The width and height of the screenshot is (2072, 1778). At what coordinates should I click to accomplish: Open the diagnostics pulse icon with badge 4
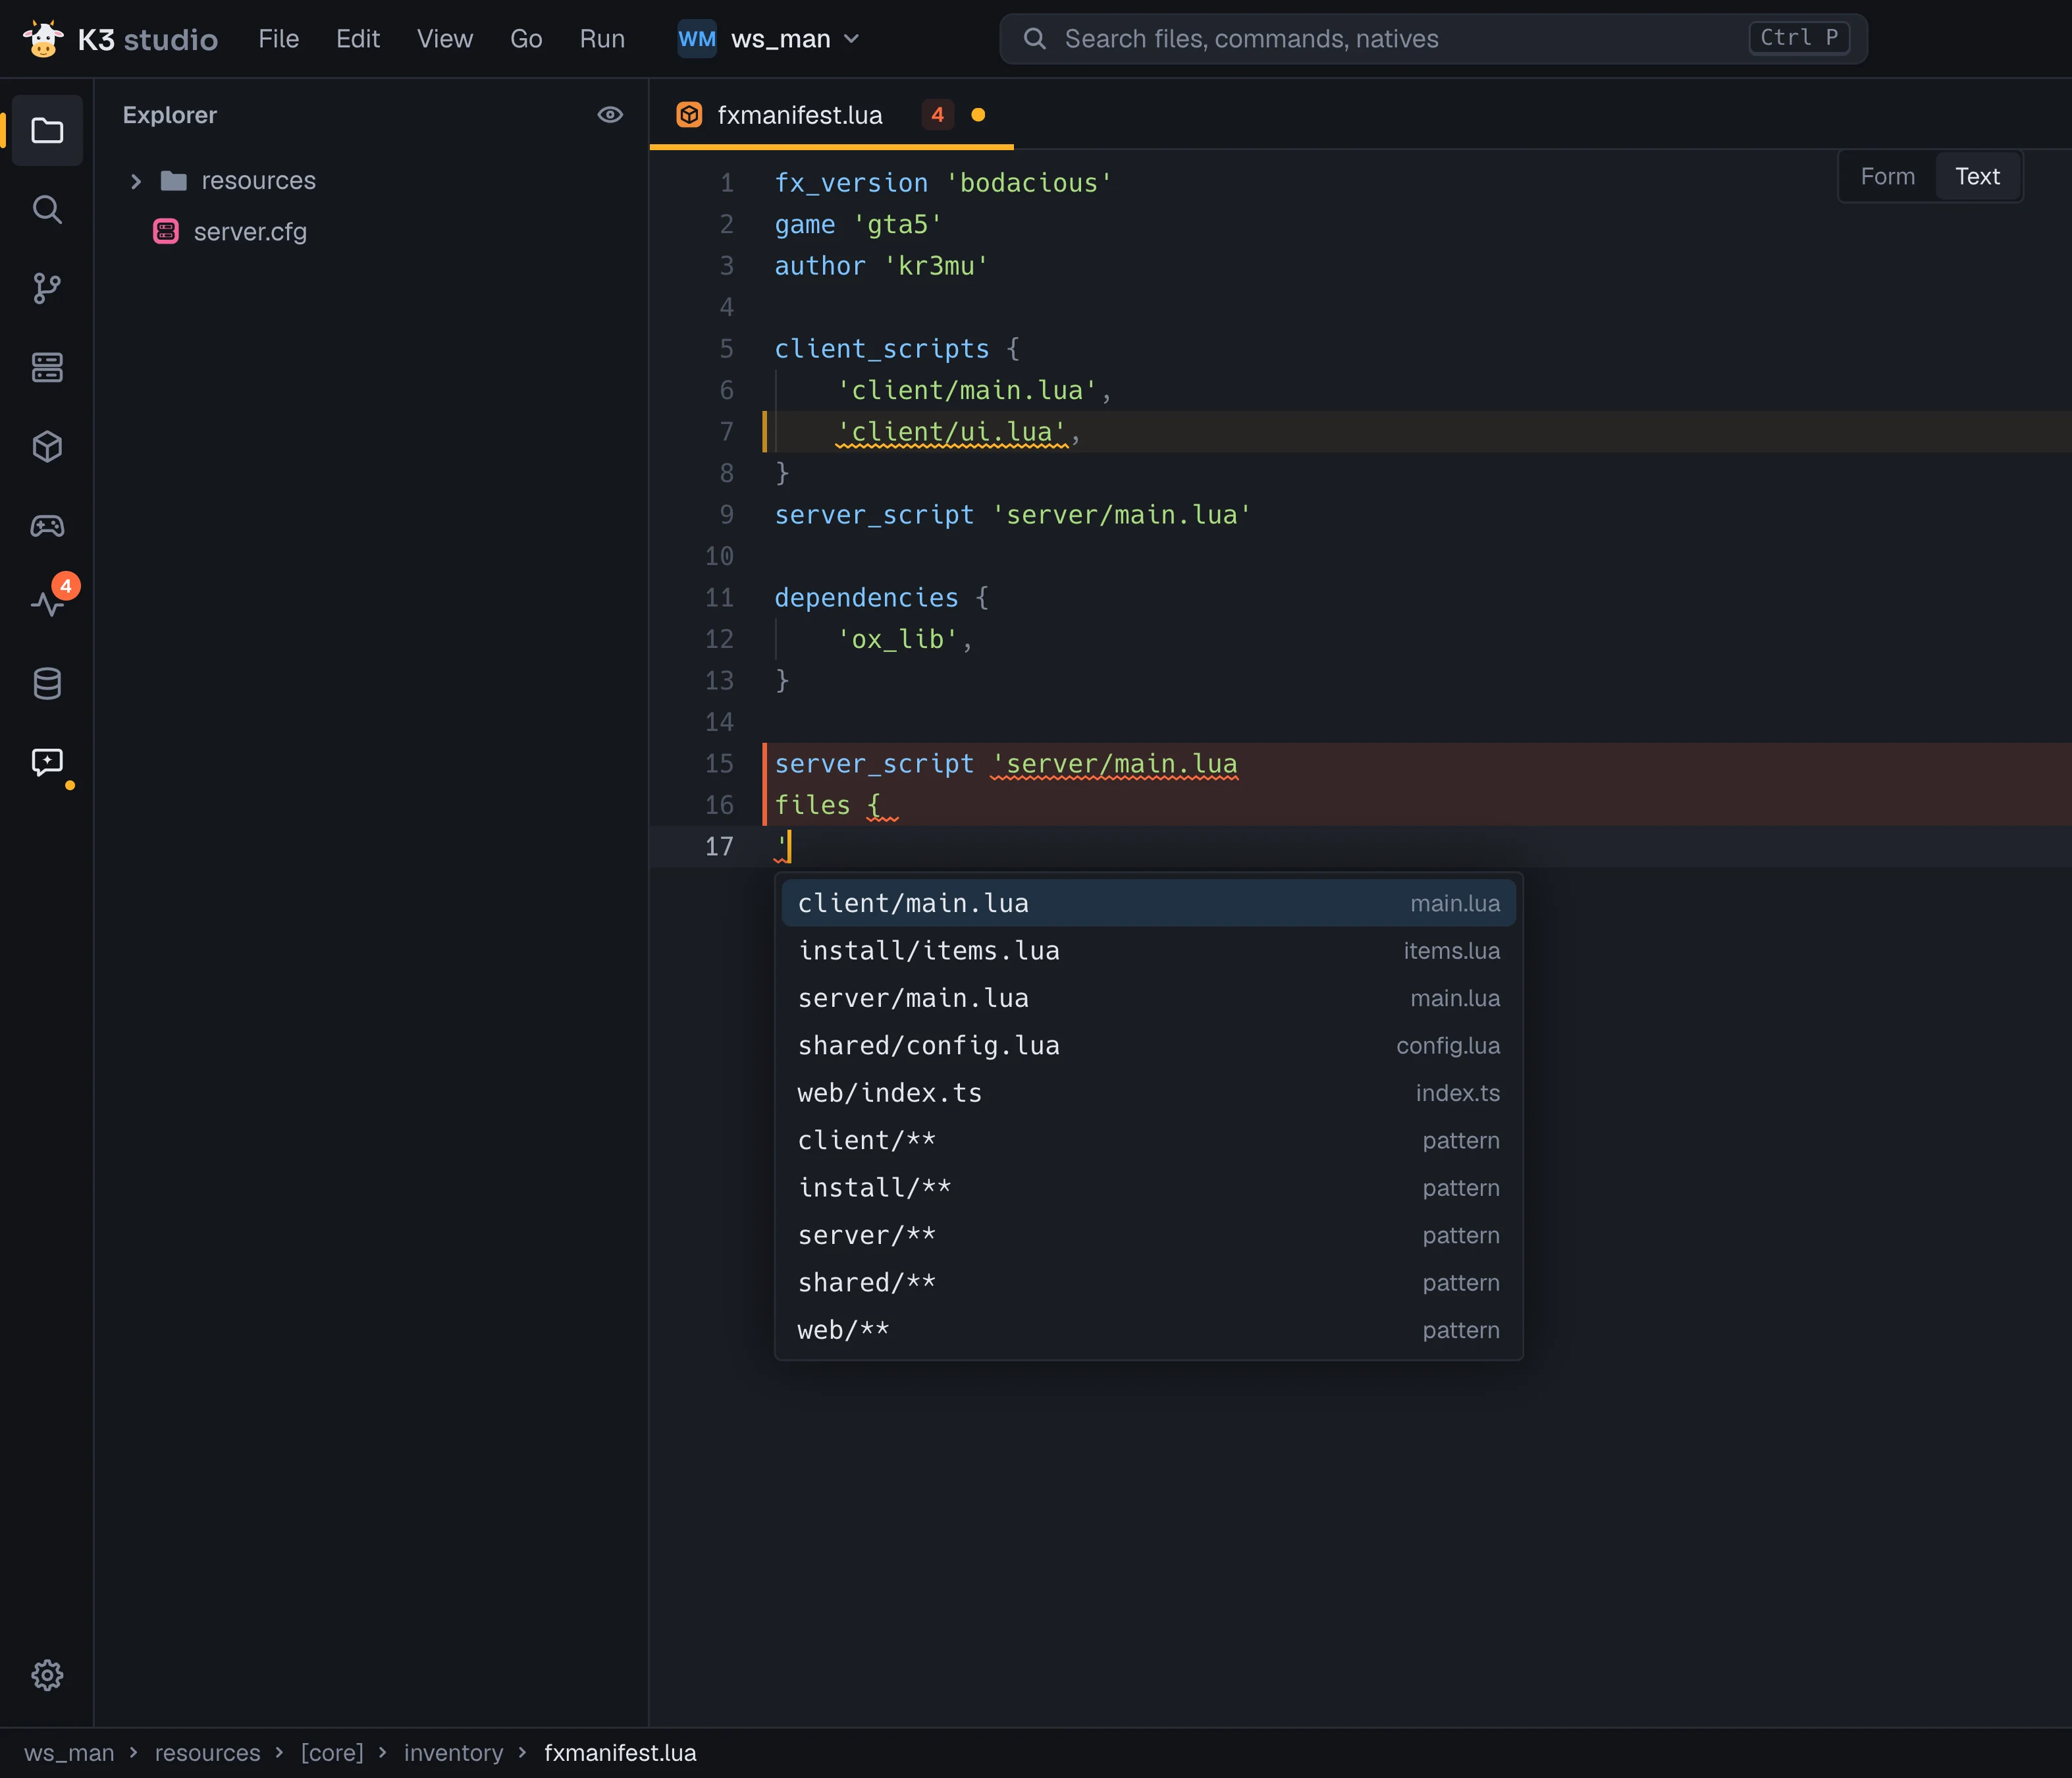point(47,604)
